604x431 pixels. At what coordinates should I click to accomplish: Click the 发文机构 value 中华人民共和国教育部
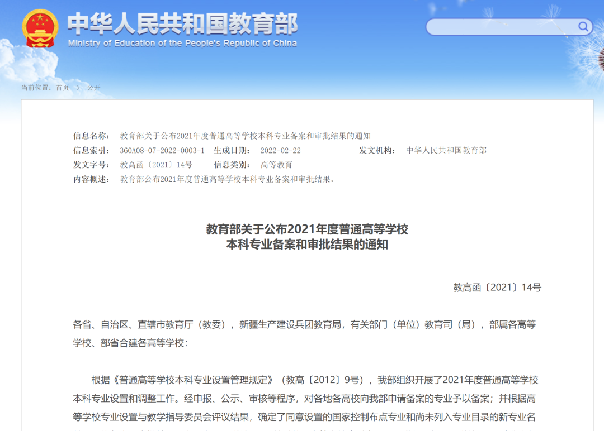point(446,150)
